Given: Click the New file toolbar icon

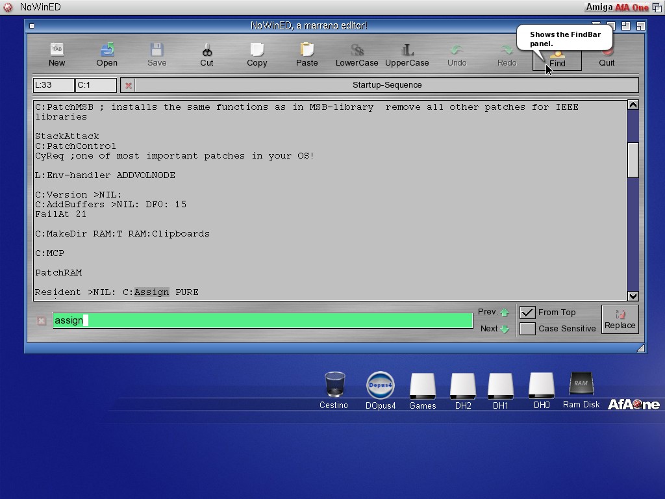Looking at the screenshot, I should click(56, 55).
